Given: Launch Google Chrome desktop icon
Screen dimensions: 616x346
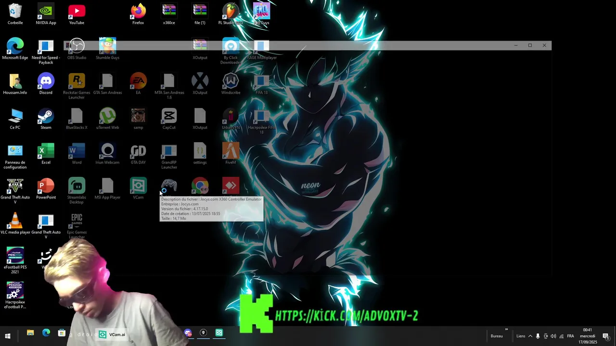Looking at the screenshot, I should pos(200,186).
